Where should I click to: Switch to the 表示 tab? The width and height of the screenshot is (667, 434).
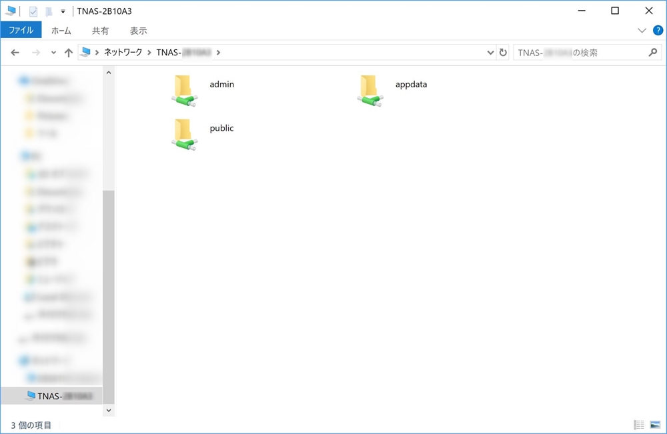(138, 31)
